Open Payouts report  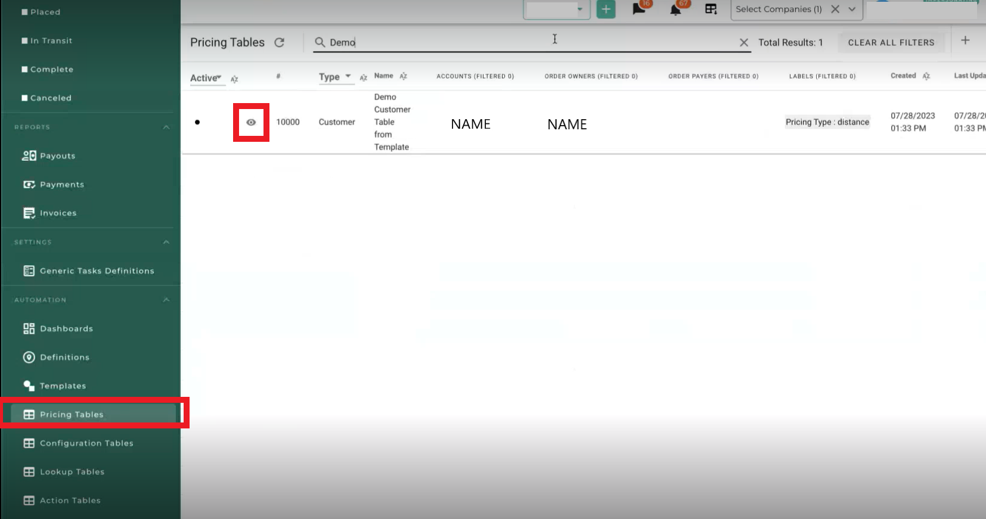point(58,156)
